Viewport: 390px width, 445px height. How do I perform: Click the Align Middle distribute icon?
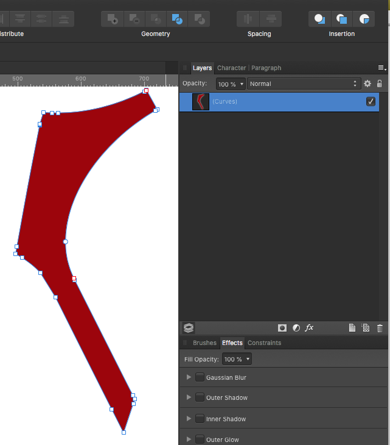tap(41, 19)
